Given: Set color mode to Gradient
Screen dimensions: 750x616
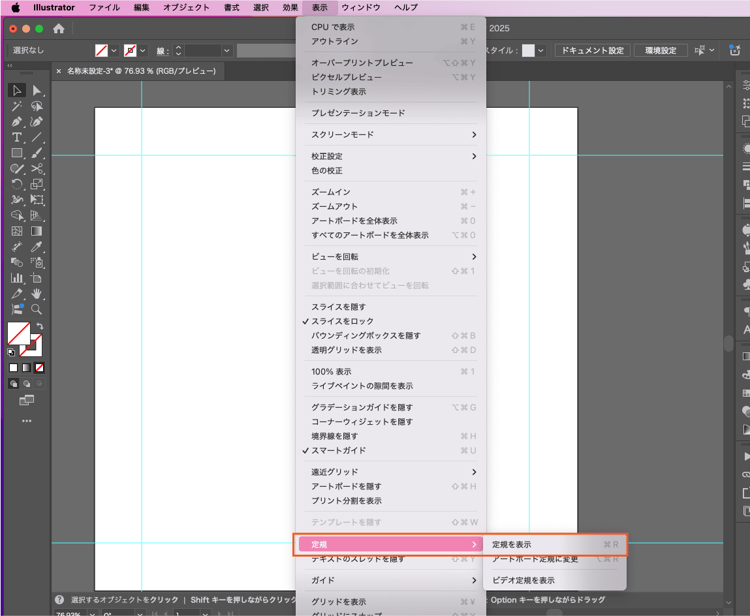Looking at the screenshot, I should click(x=26, y=368).
